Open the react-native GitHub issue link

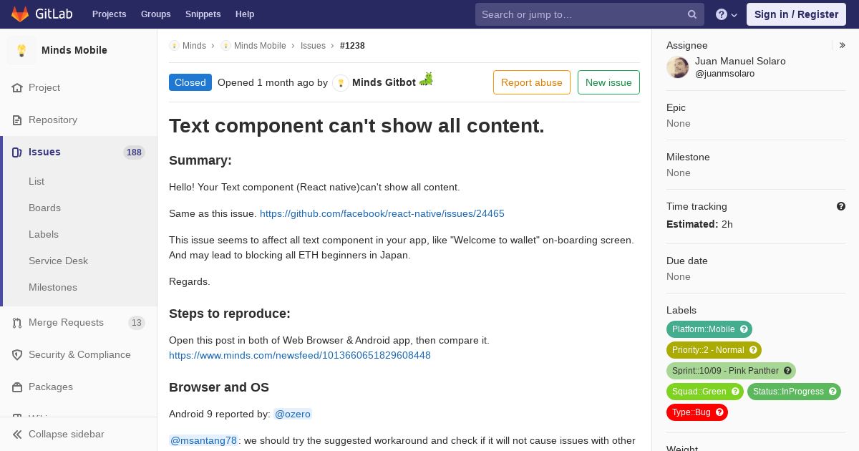pyautogui.click(x=382, y=213)
